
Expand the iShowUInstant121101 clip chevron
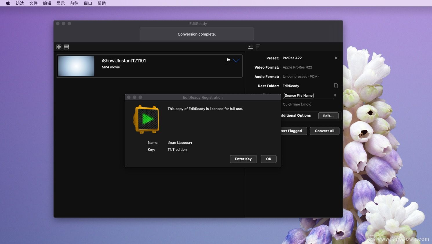tap(236, 60)
